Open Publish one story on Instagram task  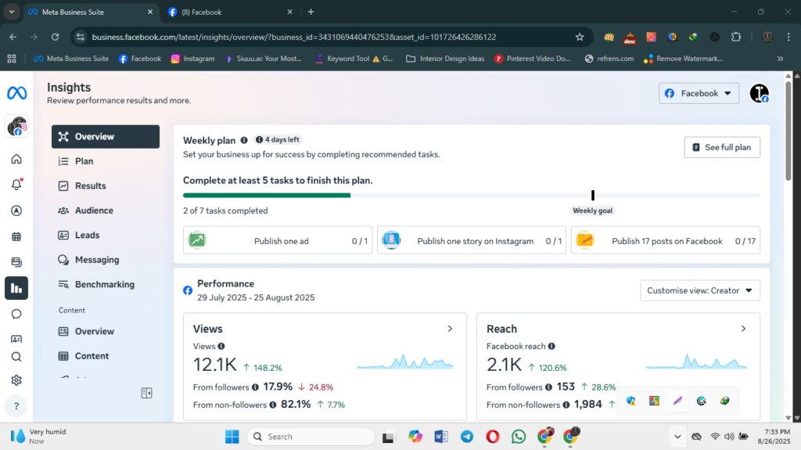(x=472, y=240)
